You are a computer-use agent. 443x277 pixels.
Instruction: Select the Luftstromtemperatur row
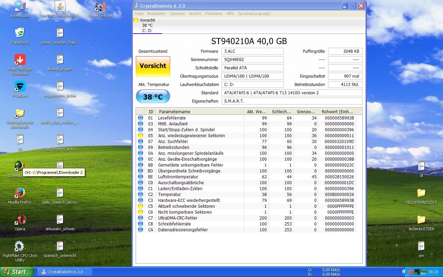pyautogui.click(x=246, y=177)
